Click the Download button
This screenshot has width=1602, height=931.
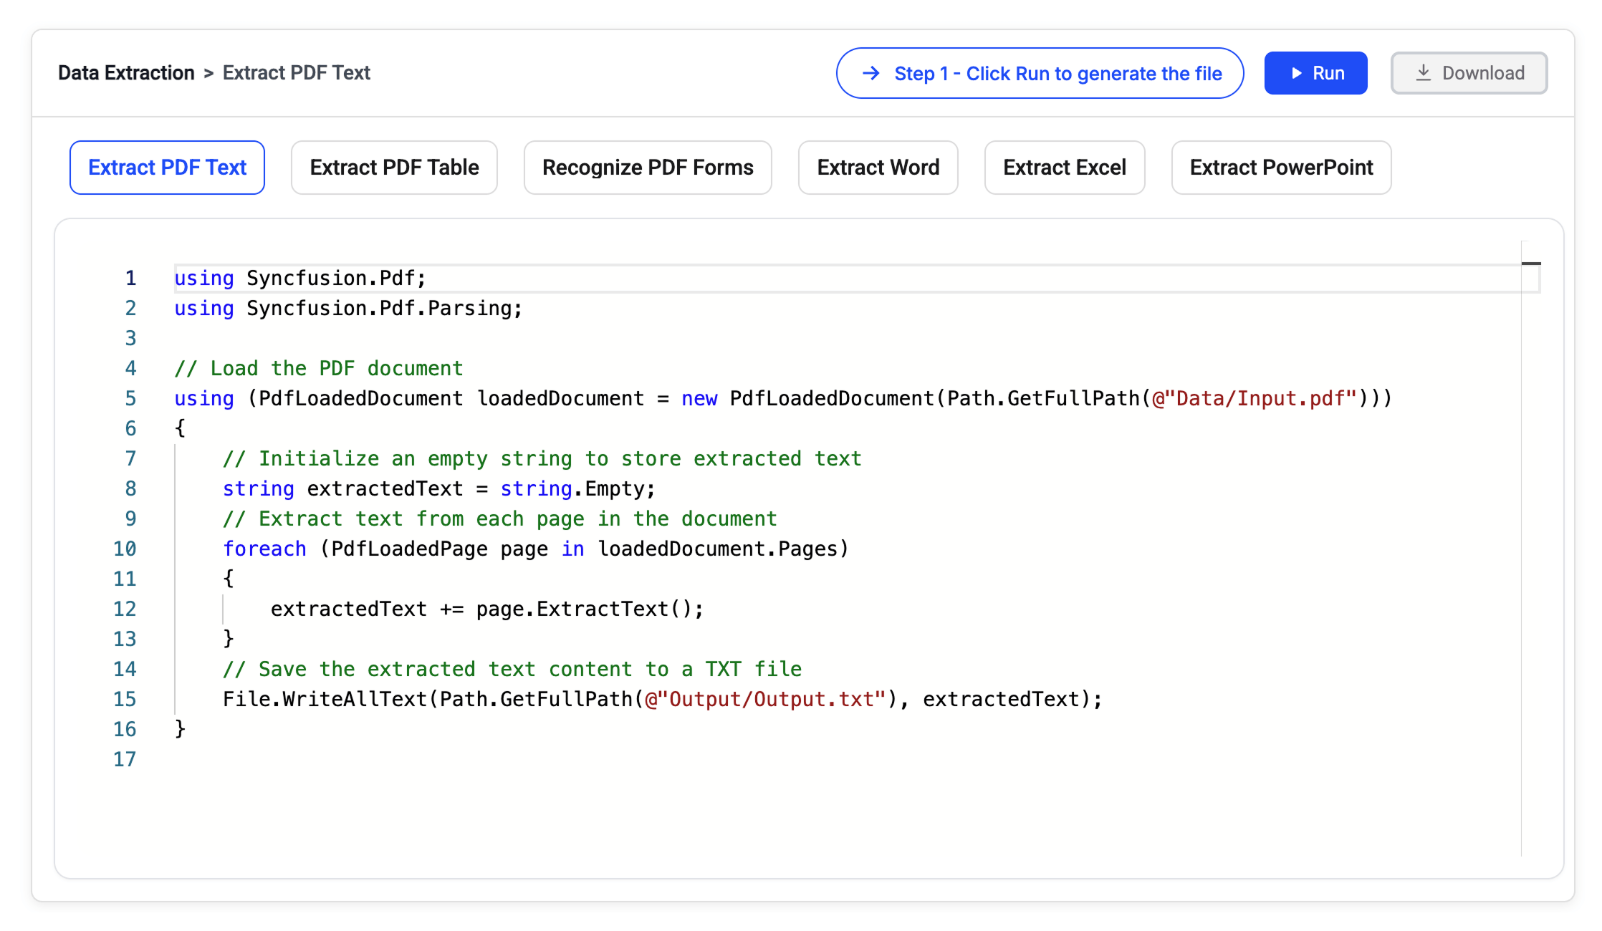[1469, 73]
